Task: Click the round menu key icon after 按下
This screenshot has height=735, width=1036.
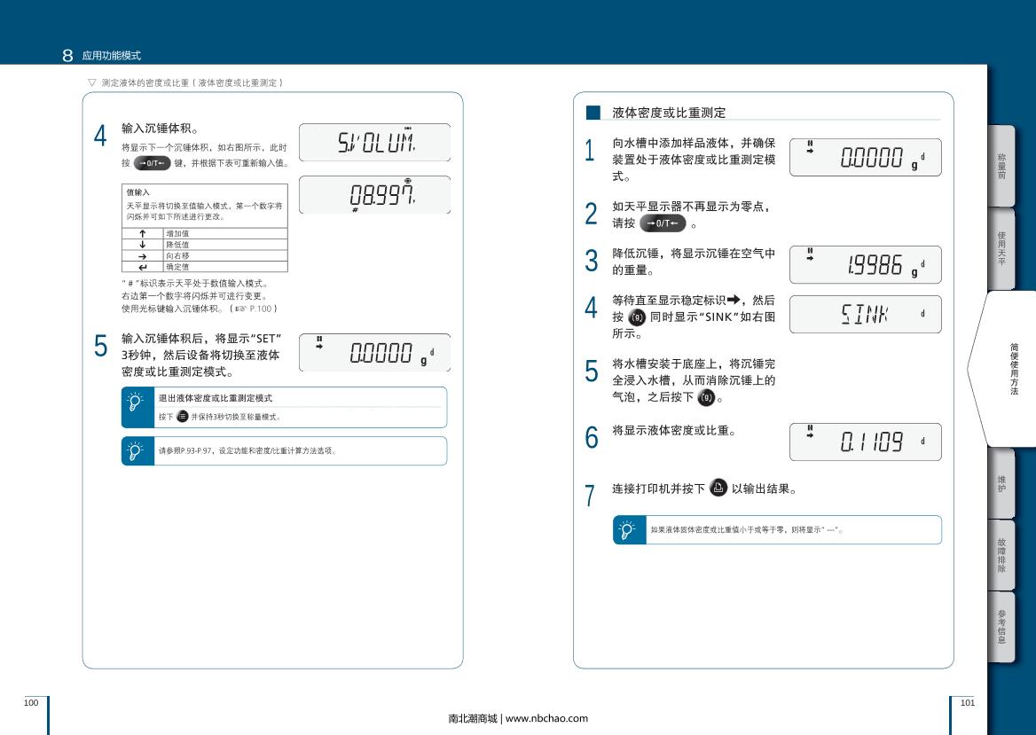Action: point(183,417)
